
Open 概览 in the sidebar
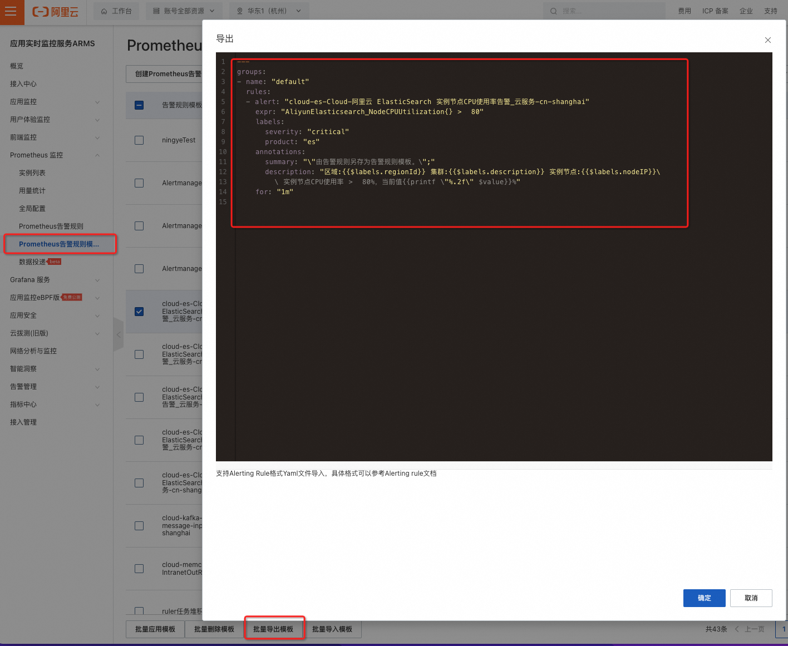[x=17, y=66]
